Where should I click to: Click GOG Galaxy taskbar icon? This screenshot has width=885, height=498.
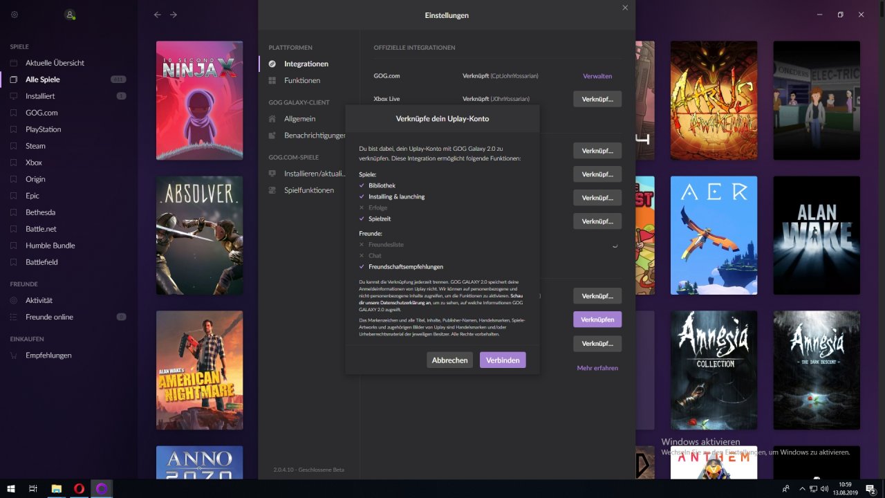click(x=102, y=489)
